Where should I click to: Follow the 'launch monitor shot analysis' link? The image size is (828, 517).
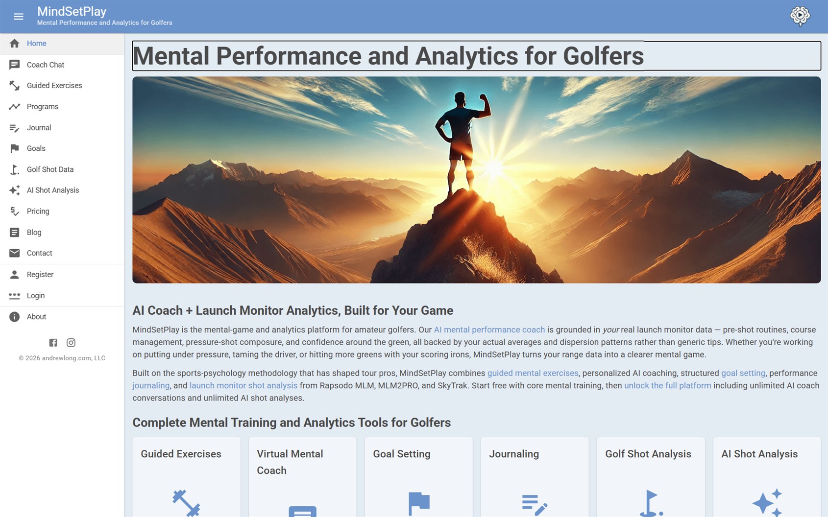244,386
